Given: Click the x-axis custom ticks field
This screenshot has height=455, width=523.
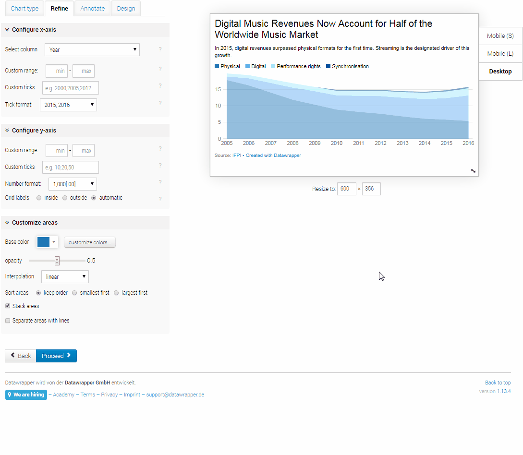Looking at the screenshot, I should tap(71, 88).
